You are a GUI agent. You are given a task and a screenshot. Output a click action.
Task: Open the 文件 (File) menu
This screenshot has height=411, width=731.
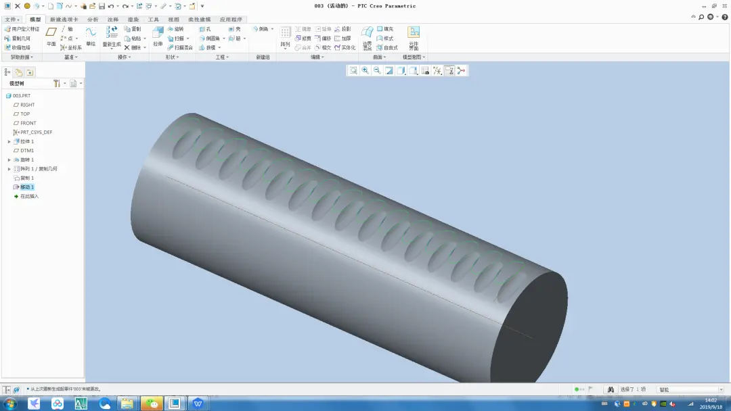click(x=12, y=20)
